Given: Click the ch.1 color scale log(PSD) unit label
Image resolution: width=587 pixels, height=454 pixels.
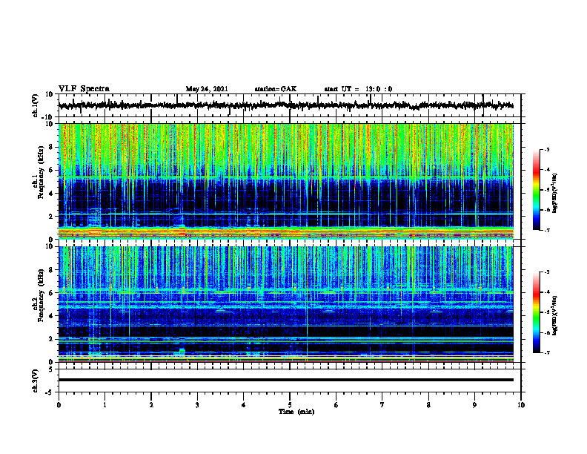Looking at the screenshot, I should (x=555, y=193).
